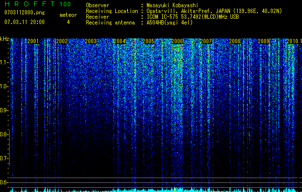Click the 2005 time marker
Viewport: 302px width, 192px height.
(148, 41)
